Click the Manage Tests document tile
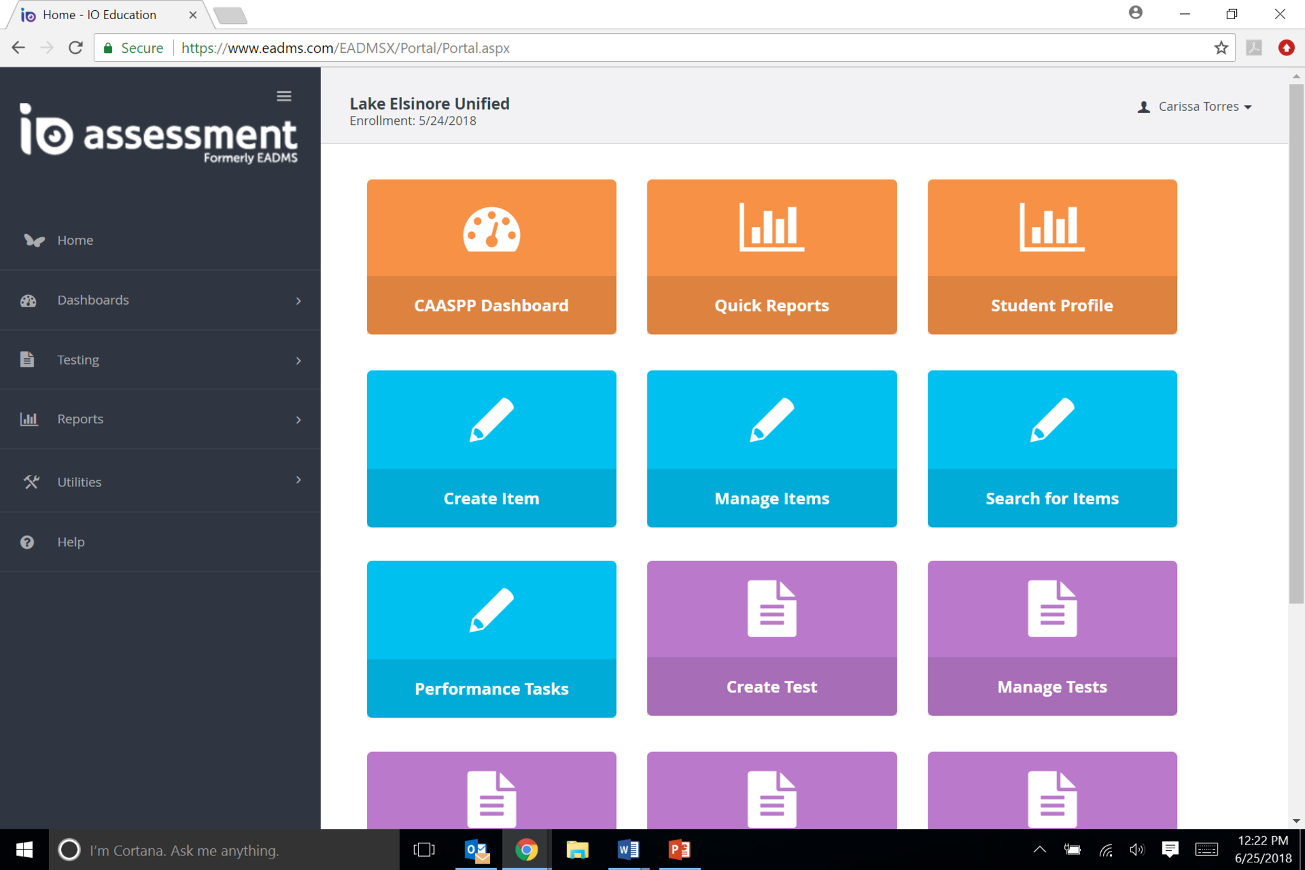 point(1051,638)
